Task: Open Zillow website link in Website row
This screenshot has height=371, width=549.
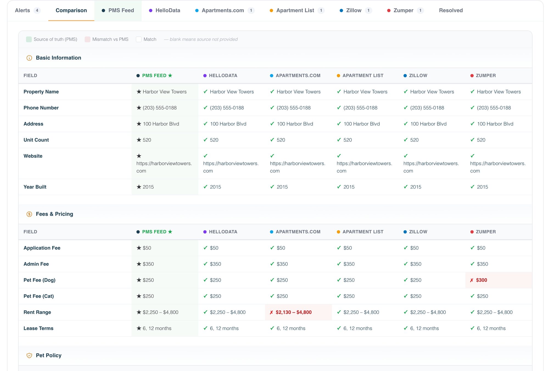Action: click(x=431, y=167)
